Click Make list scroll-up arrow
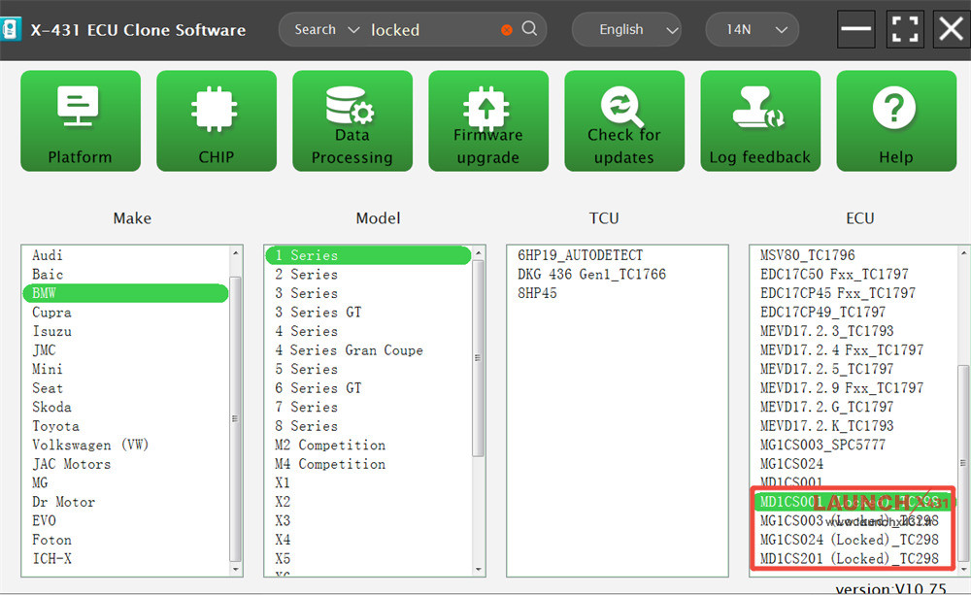The height and width of the screenshot is (595, 971). tap(235, 253)
